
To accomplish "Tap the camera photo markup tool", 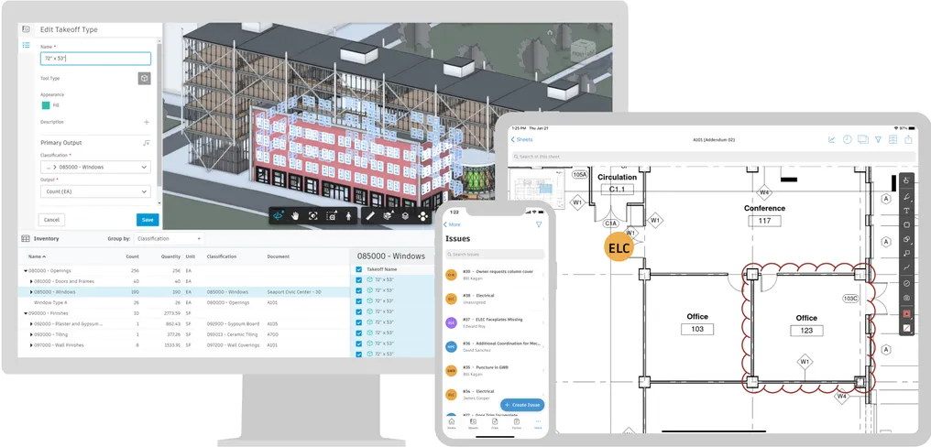I will 906,298.
